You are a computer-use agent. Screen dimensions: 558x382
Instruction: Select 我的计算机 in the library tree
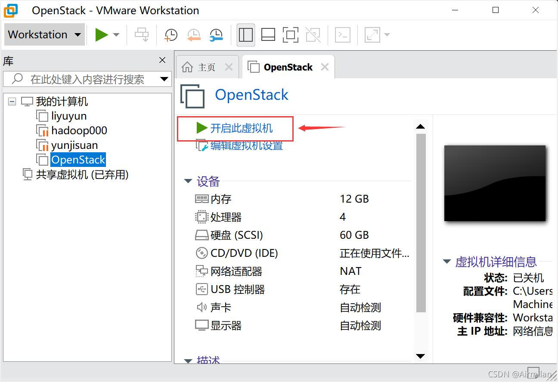tap(62, 102)
